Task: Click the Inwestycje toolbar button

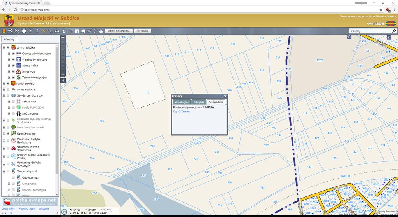Action: coord(142,31)
